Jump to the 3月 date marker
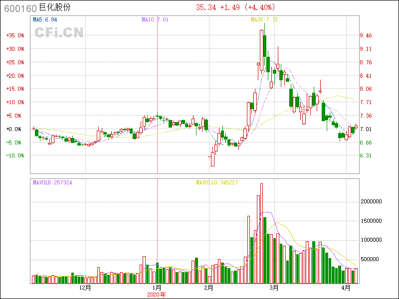 point(273,288)
